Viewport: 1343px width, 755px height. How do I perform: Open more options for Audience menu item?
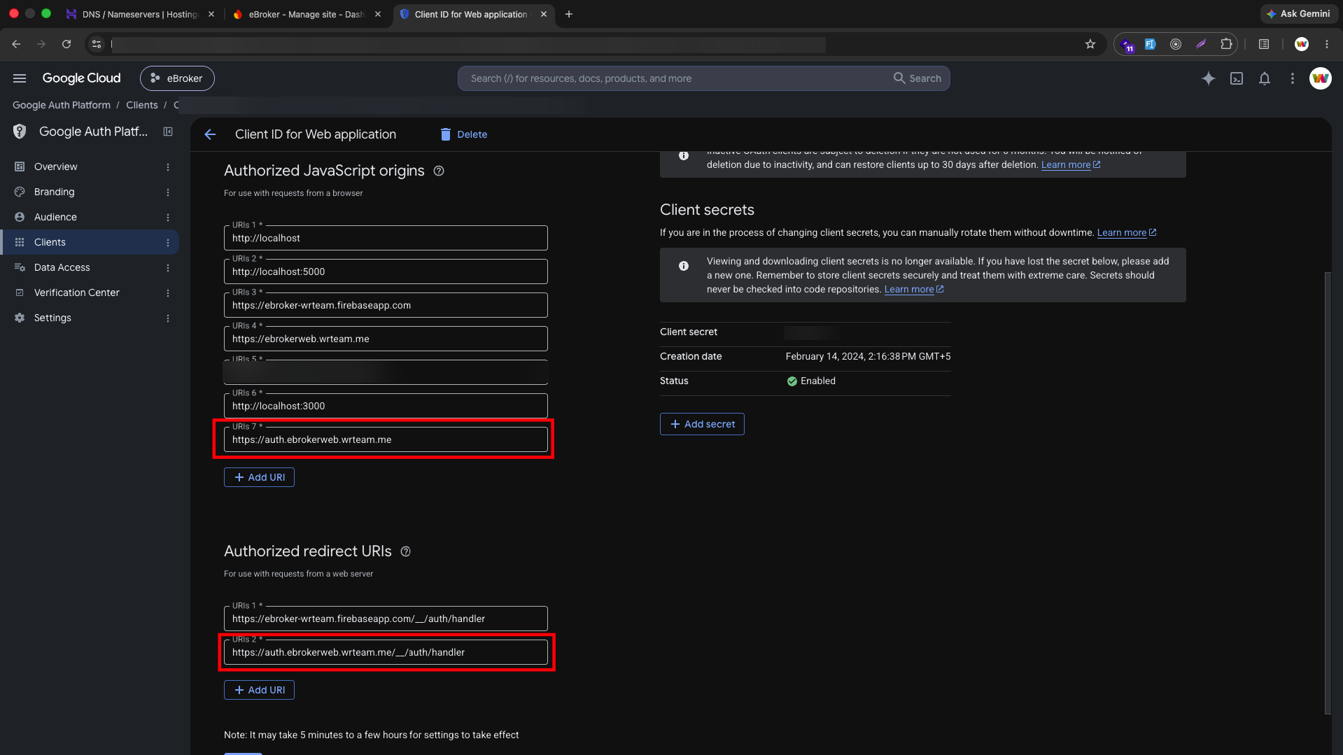(x=168, y=218)
